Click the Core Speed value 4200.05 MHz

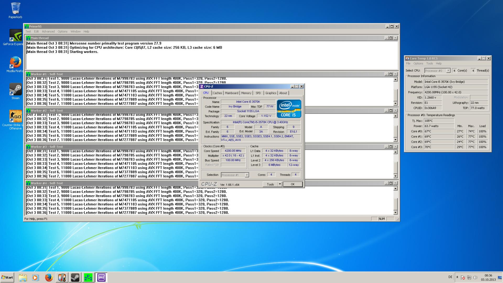[233, 151]
